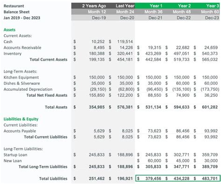The width and height of the screenshot is (221, 184).
Task: Click the green 'Assets' section heading
Action: pyautogui.click(x=9, y=30)
